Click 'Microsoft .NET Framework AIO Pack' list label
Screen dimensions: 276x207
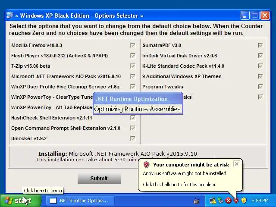pyautogui.click(x=66, y=76)
